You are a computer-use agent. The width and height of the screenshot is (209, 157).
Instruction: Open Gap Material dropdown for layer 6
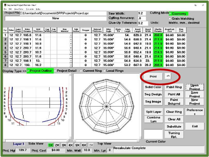pos(71,57)
